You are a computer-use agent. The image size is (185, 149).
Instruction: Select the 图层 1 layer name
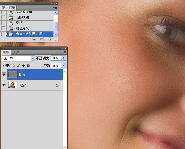coord(23,75)
